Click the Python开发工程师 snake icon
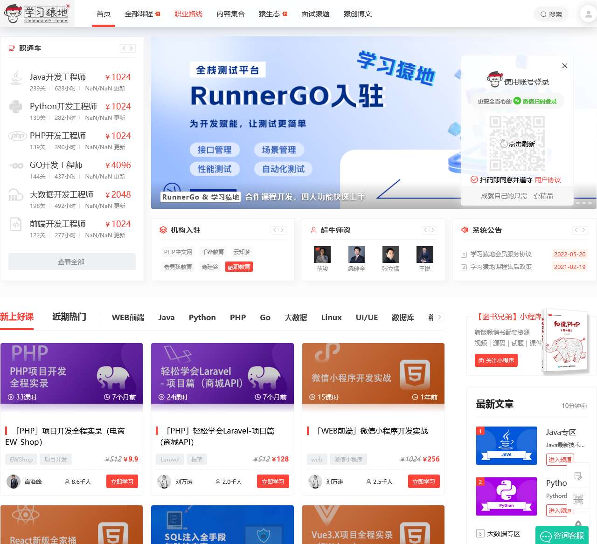The height and width of the screenshot is (544, 597). [x=16, y=107]
